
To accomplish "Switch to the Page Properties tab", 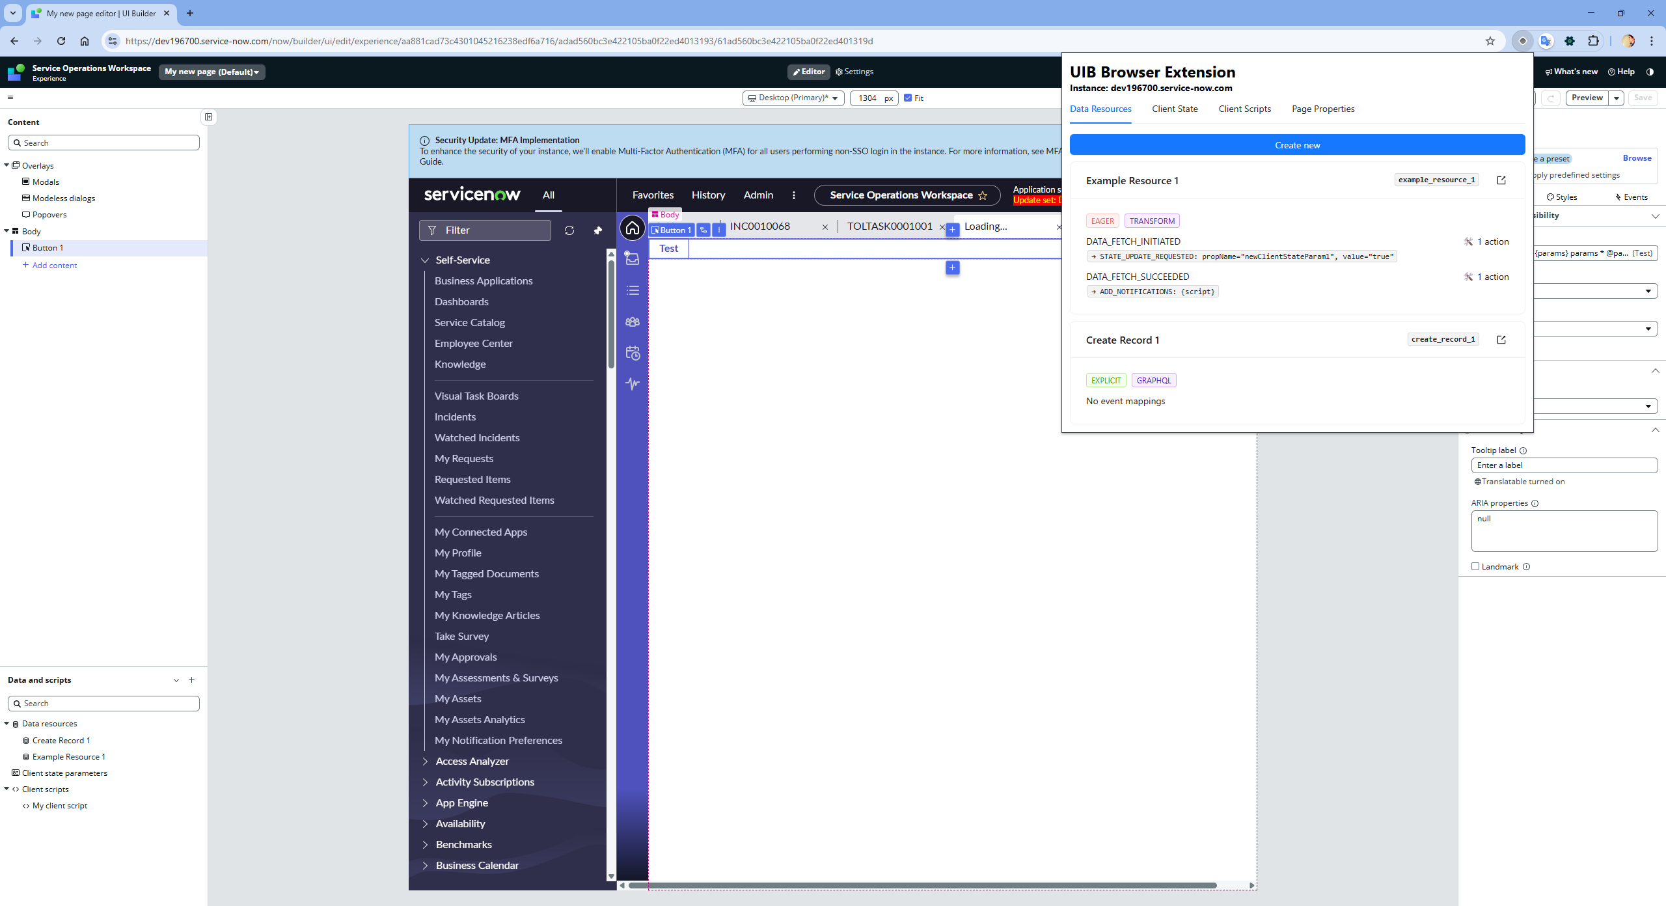I will (1323, 109).
